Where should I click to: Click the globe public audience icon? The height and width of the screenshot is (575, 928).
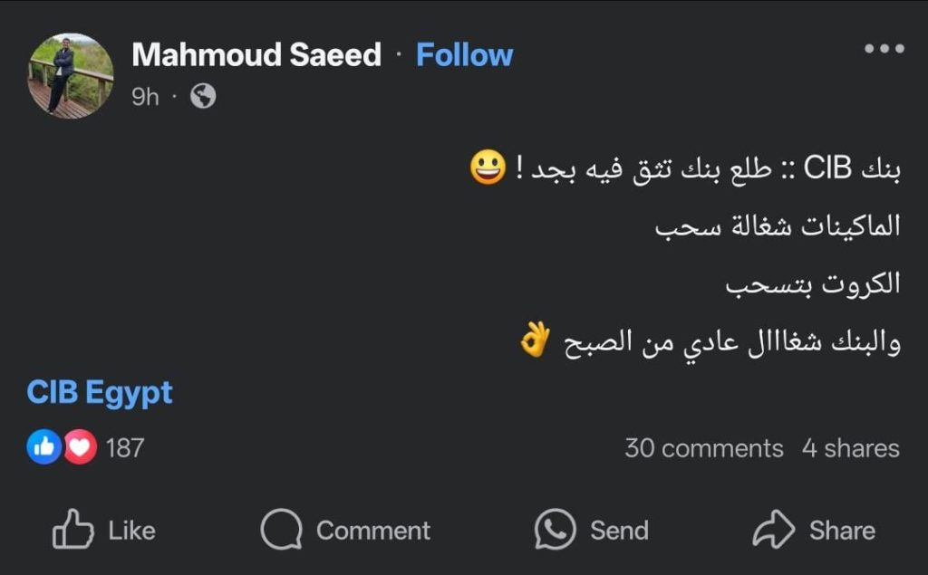coord(203,96)
